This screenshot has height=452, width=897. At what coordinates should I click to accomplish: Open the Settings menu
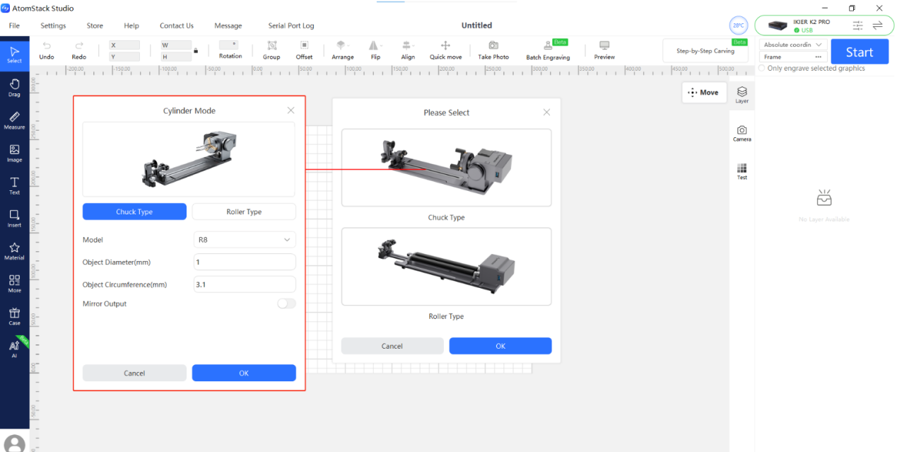coord(53,25)
